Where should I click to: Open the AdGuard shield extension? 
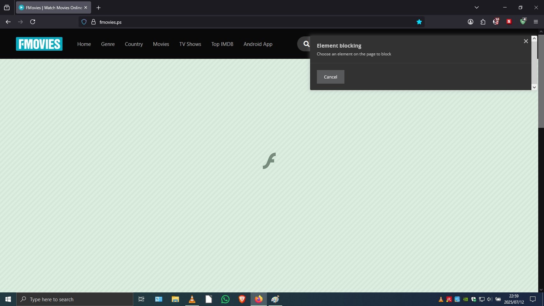(x=523, y=21)
